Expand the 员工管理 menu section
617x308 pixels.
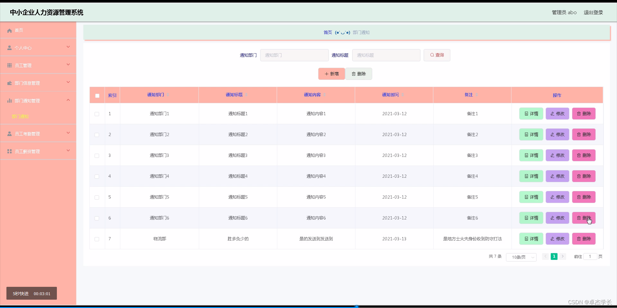click(38, 65)
